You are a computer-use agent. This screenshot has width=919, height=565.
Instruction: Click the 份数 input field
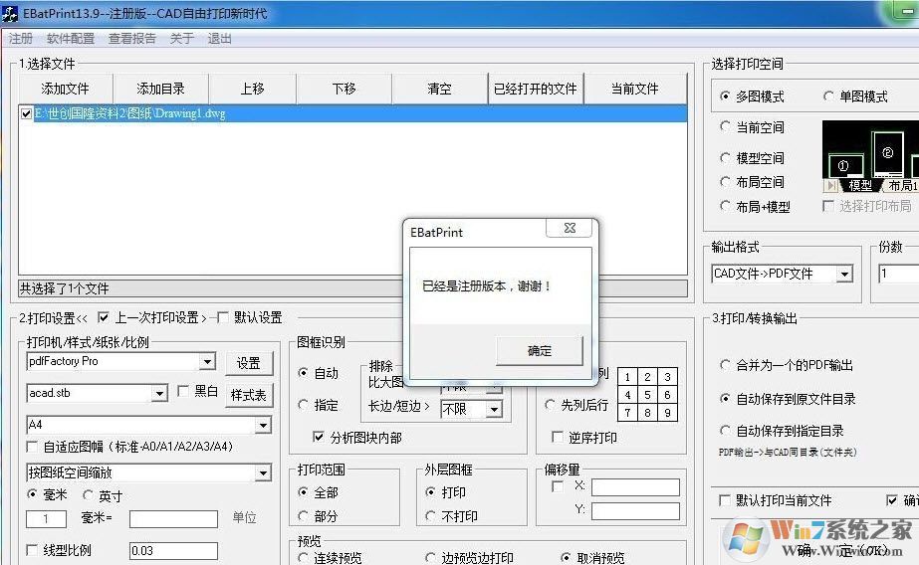pyautogui.click(x=897, y=274)
